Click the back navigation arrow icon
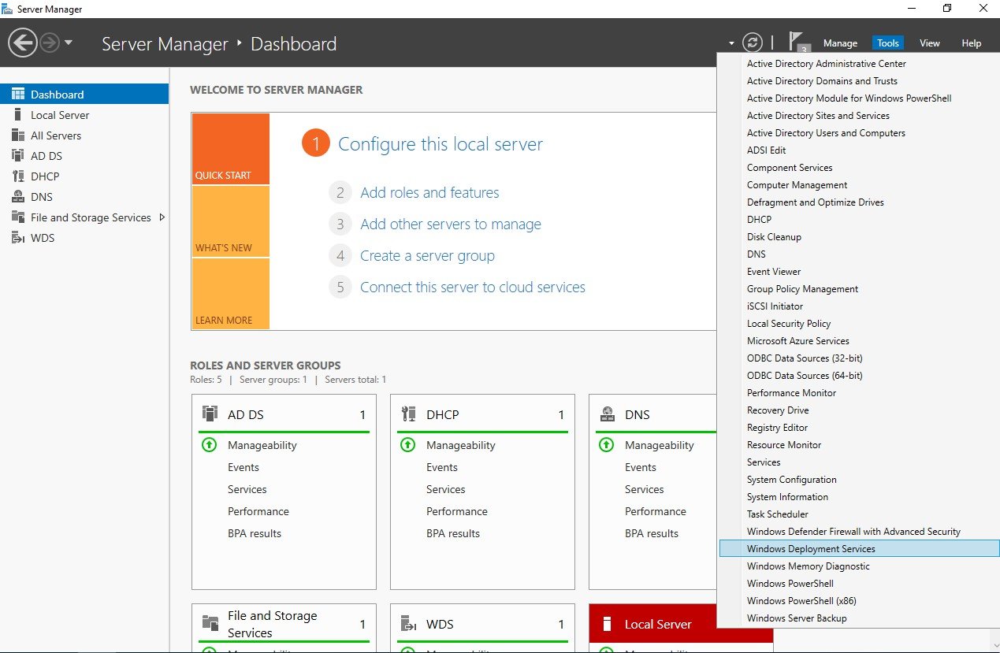This screenshot has width=1000, height=653. tap(23, 43)
